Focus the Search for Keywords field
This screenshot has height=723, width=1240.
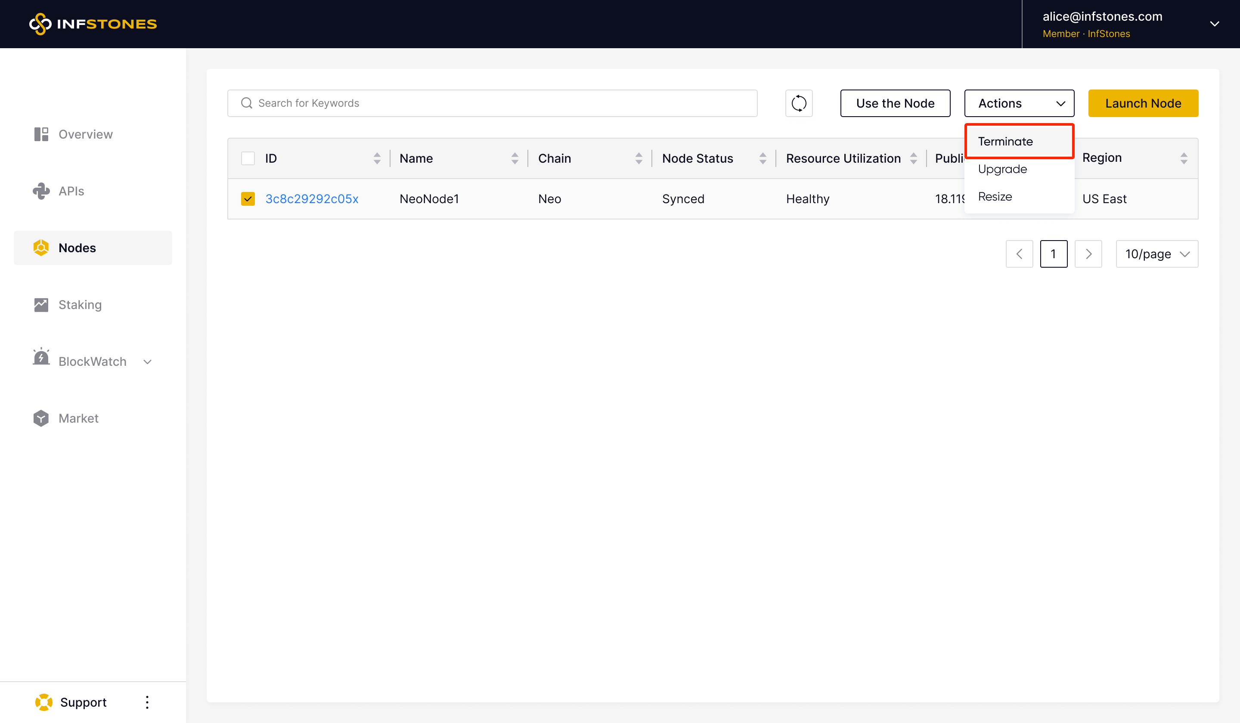492,103
